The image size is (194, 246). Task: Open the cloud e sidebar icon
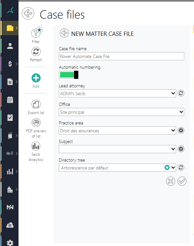point(10,225)
